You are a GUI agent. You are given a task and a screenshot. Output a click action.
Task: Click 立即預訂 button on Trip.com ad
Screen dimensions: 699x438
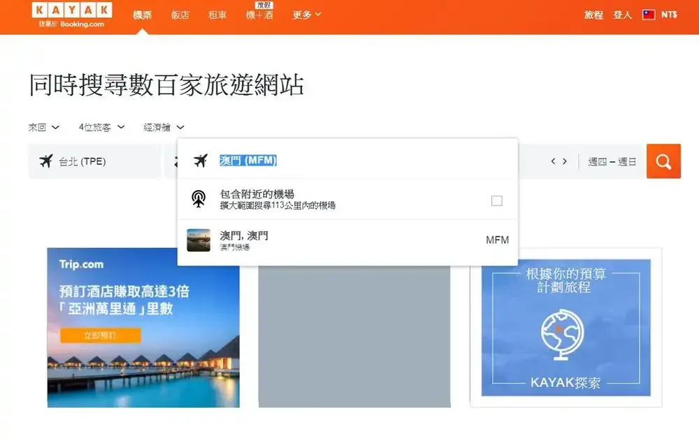[x=100, y=335]
